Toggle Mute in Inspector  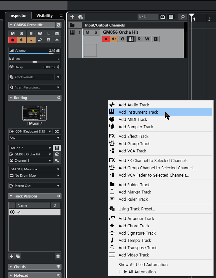click(x=13, y=33)
